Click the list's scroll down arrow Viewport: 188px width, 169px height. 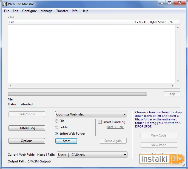coord(178,81)
